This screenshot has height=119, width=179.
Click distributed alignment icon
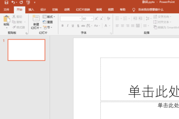[138, 26]
